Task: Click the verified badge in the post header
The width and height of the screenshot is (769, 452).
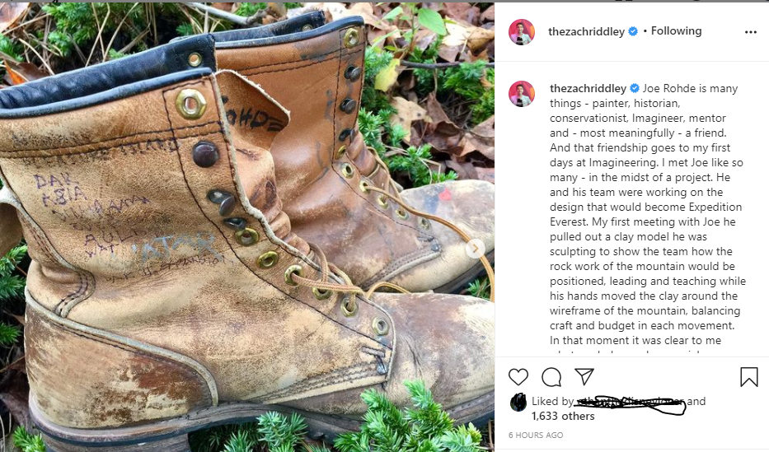Action: (633, 31)
